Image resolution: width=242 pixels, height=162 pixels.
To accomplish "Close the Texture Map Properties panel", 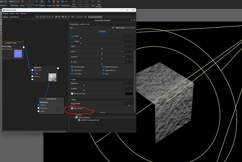I will [x=134, y=20].
